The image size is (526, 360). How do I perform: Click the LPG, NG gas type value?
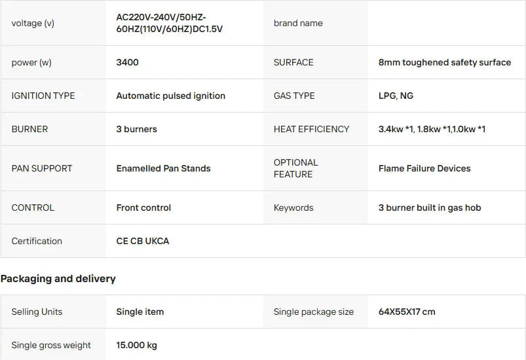(x=396, y=96)
